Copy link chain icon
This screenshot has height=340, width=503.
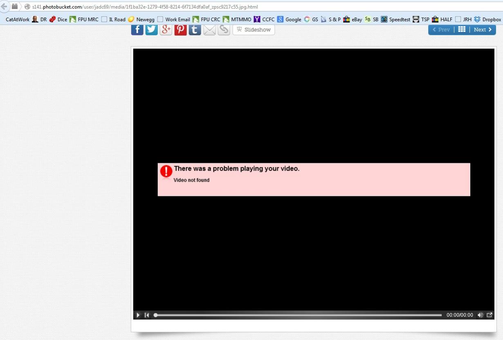pos(224,29)
